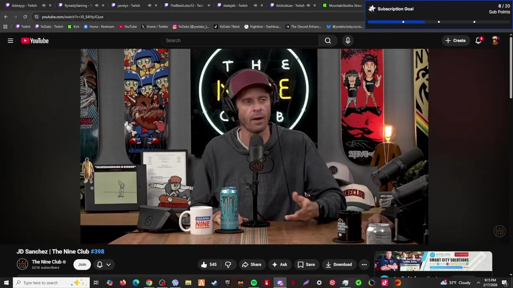Open File Explorer from the taskbar
Viewport: 513px width, 288px height.
point(188,283)
